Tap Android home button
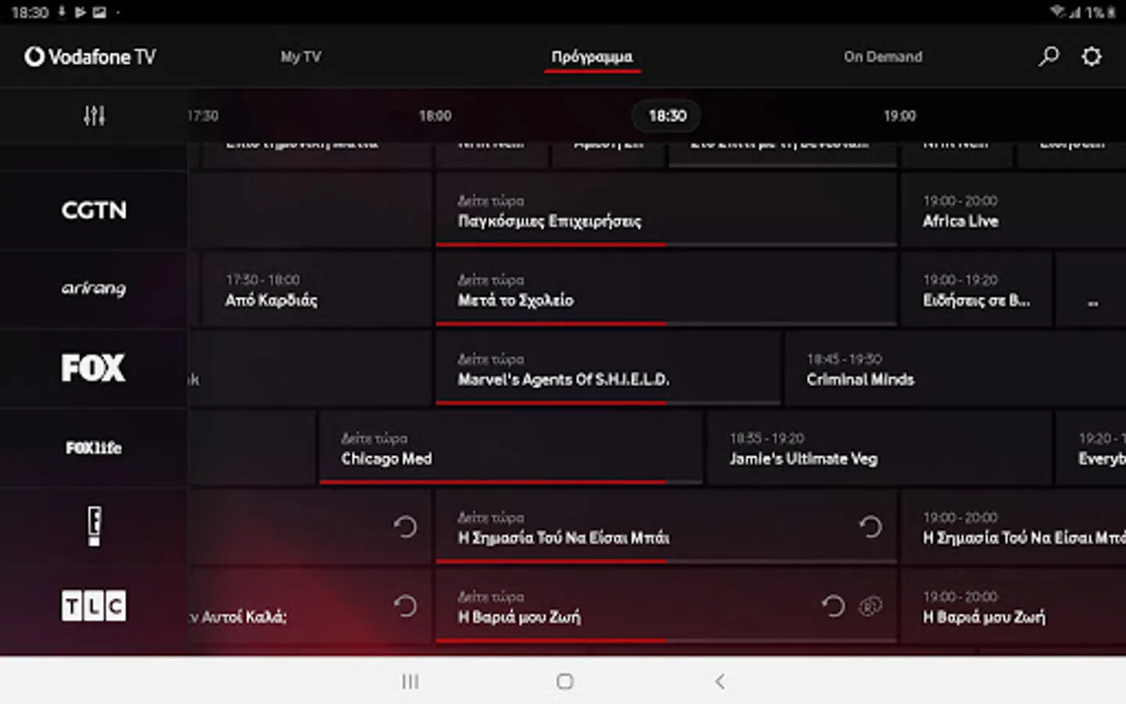Viewport: 1126px width, 704px height. coord(565,681)
